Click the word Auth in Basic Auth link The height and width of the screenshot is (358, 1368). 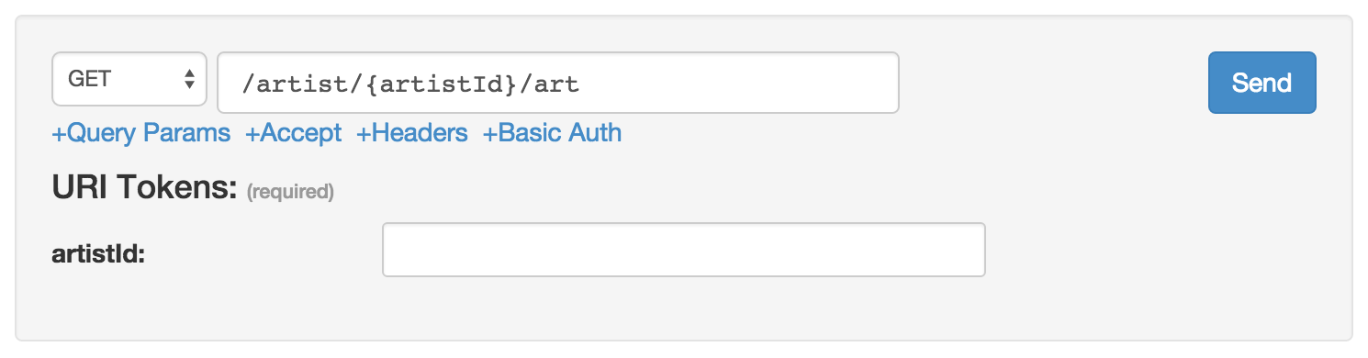(593, 134)
